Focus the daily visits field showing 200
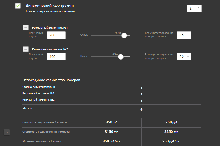The width and height of the screenshot is (220, 146). [x=56, y=35]
